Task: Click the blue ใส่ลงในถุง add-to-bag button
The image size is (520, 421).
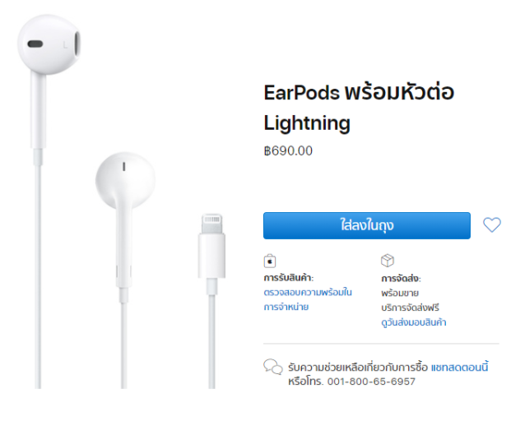Action: click(366, 225)
